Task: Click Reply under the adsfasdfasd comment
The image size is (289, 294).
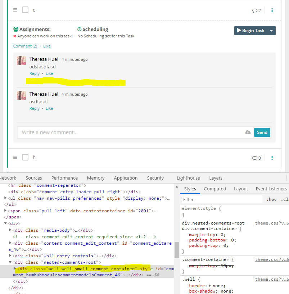Action: 35,73
